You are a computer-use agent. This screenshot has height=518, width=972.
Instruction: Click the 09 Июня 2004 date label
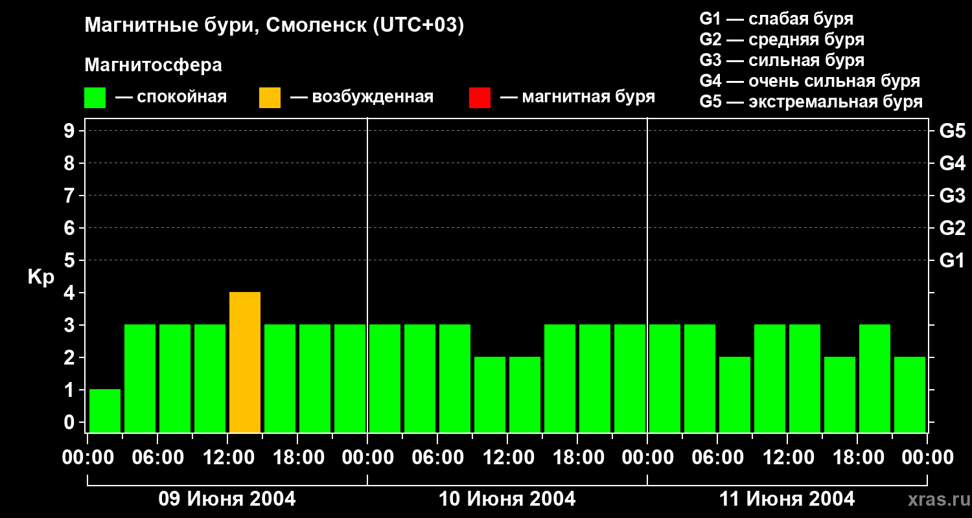[x=227, y=499]
